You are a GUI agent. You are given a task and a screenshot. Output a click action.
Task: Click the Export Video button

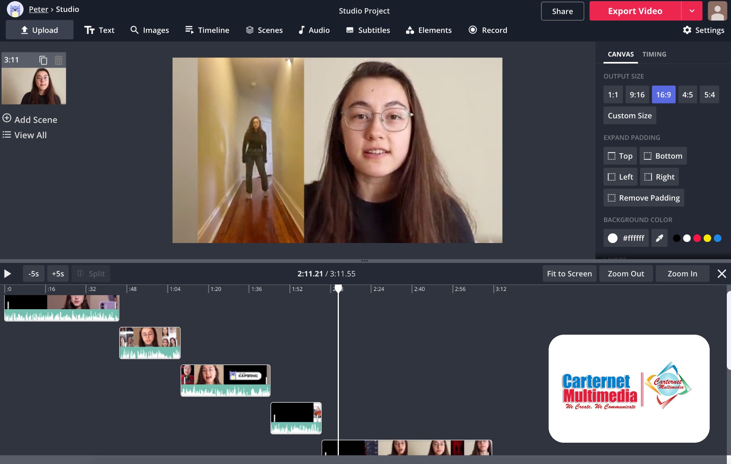click(x=635, y=11)
